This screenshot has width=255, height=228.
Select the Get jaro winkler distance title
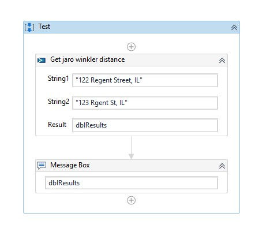coord(88,59)
